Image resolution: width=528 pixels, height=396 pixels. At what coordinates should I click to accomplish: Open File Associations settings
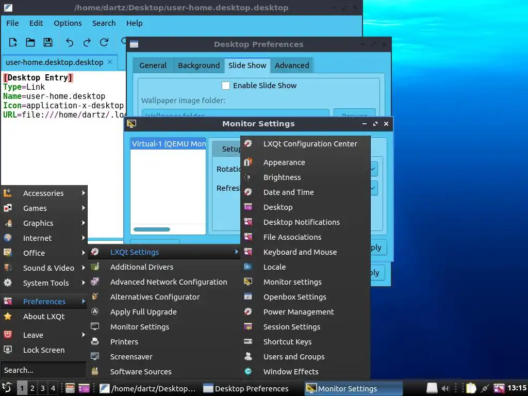(305, 237)
